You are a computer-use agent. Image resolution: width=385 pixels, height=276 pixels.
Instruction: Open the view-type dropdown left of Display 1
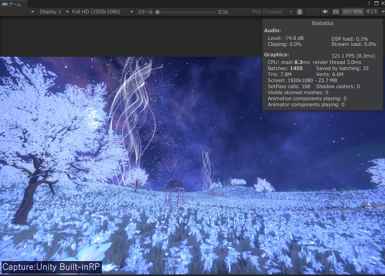pyautogui.click(x=32, y=12)
